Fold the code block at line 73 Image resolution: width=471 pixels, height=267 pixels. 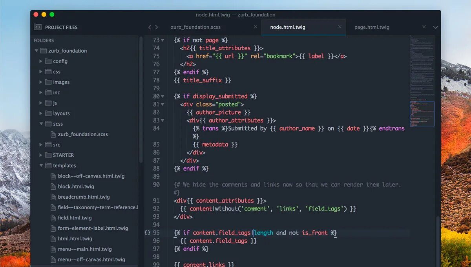[x=162, y=40]
